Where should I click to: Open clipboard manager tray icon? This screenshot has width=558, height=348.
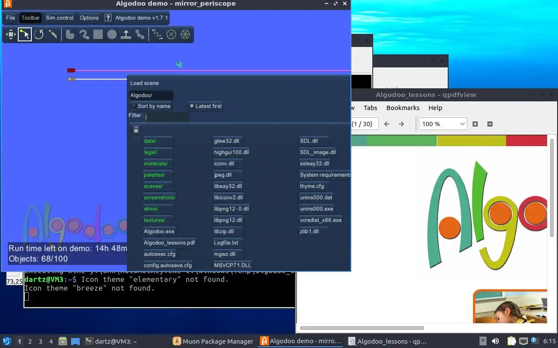pos(511,341)
